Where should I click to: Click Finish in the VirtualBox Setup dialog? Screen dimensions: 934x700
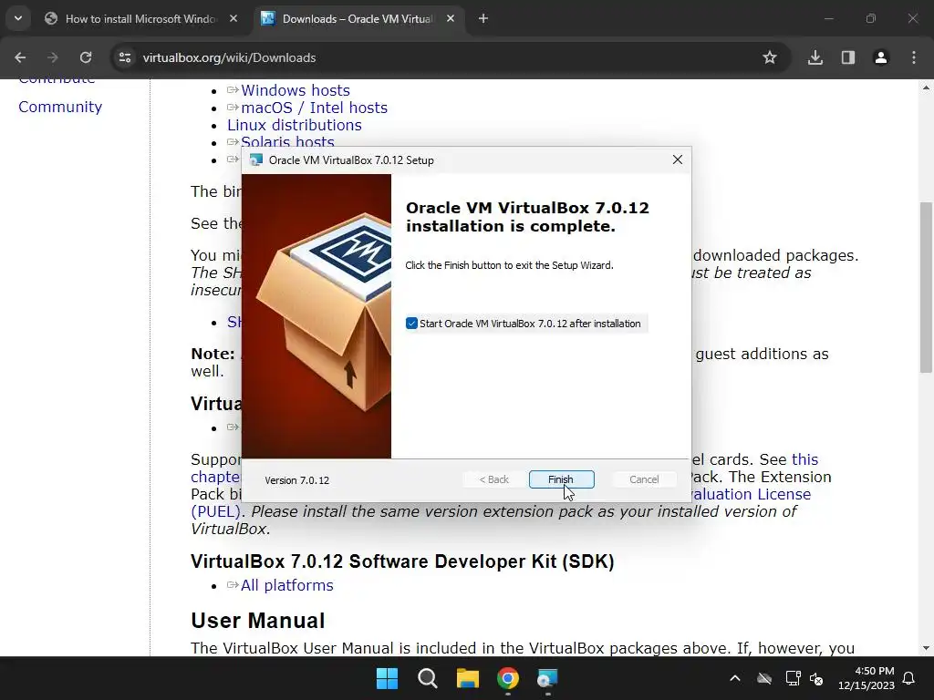561,479
